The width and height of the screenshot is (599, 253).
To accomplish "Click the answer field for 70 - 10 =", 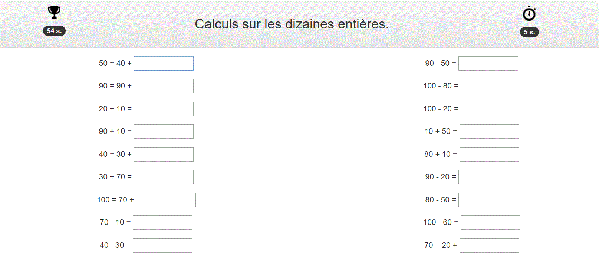I will point(162,222).
